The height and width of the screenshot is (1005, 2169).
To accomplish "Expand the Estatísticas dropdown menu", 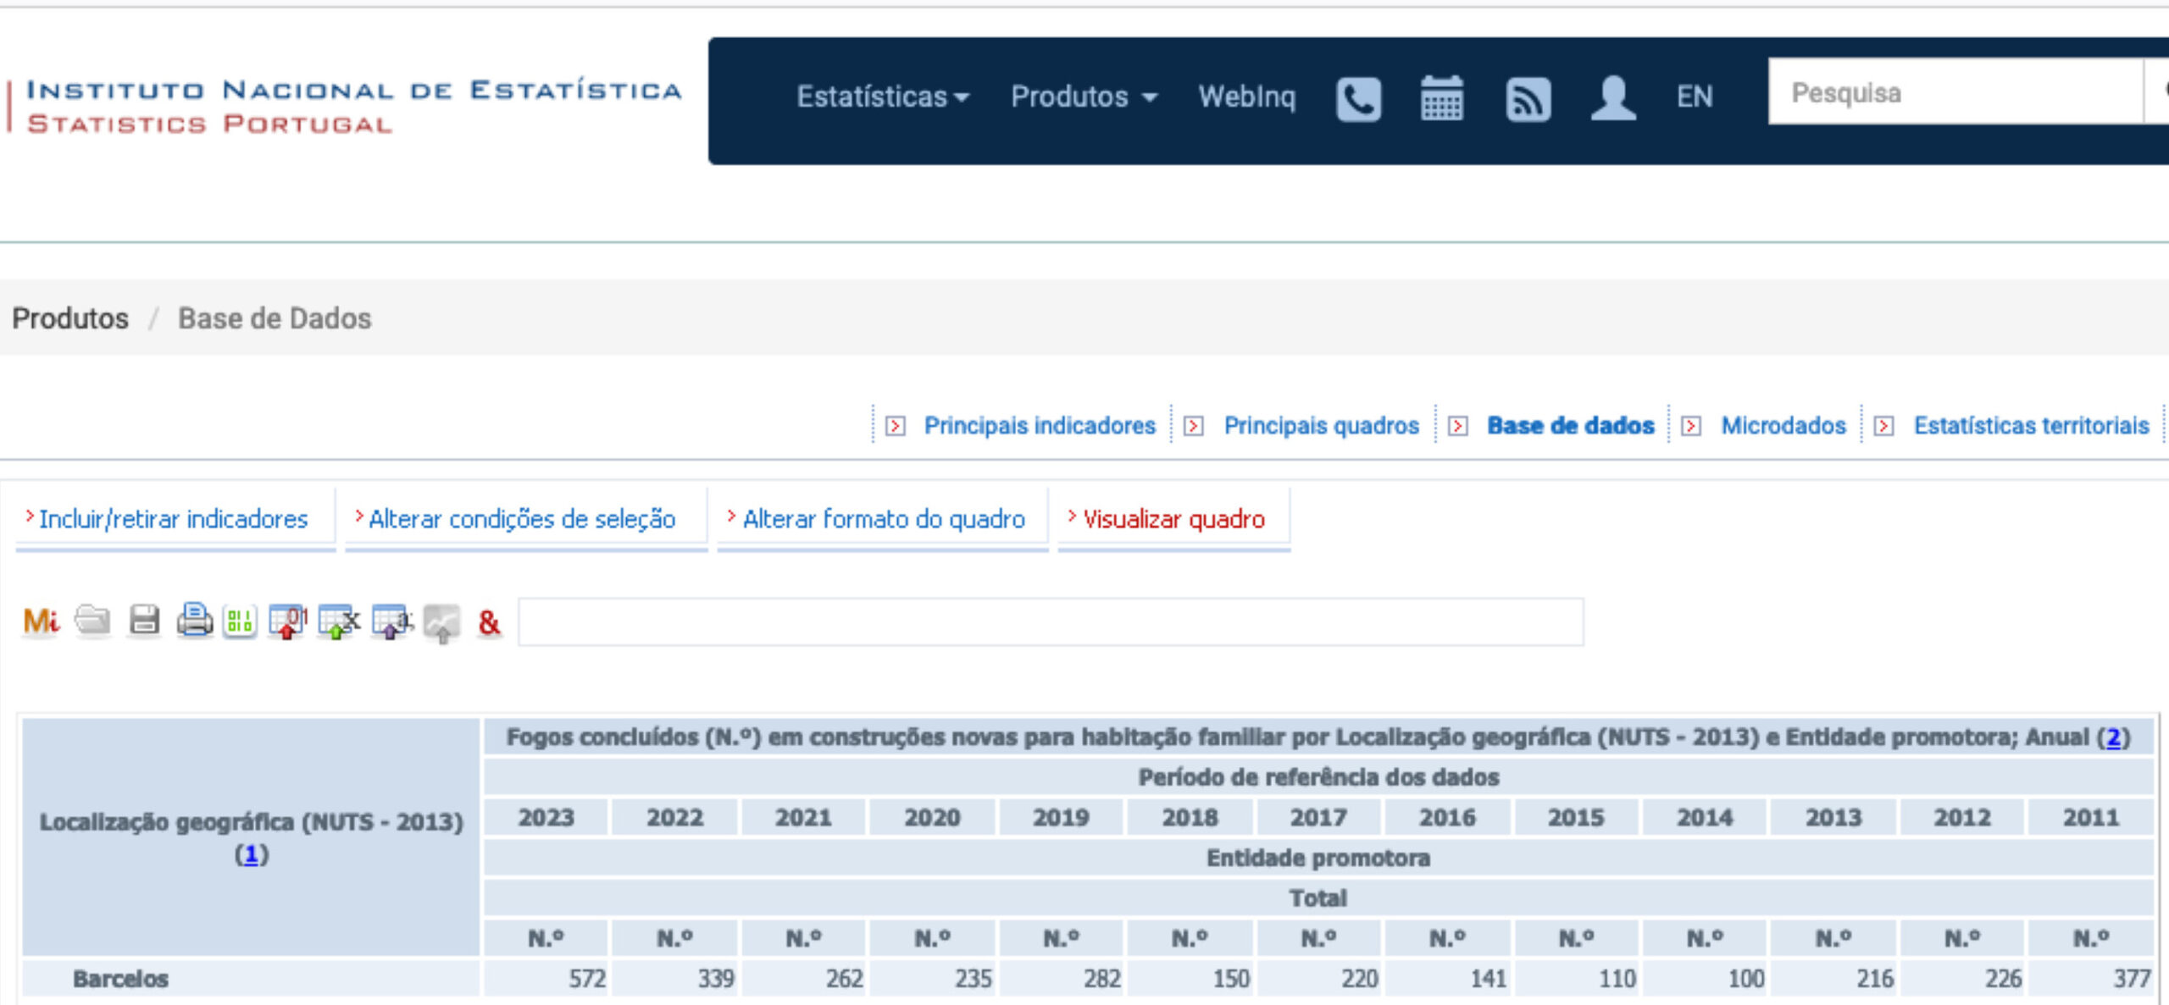I will (x=882, y=97).
